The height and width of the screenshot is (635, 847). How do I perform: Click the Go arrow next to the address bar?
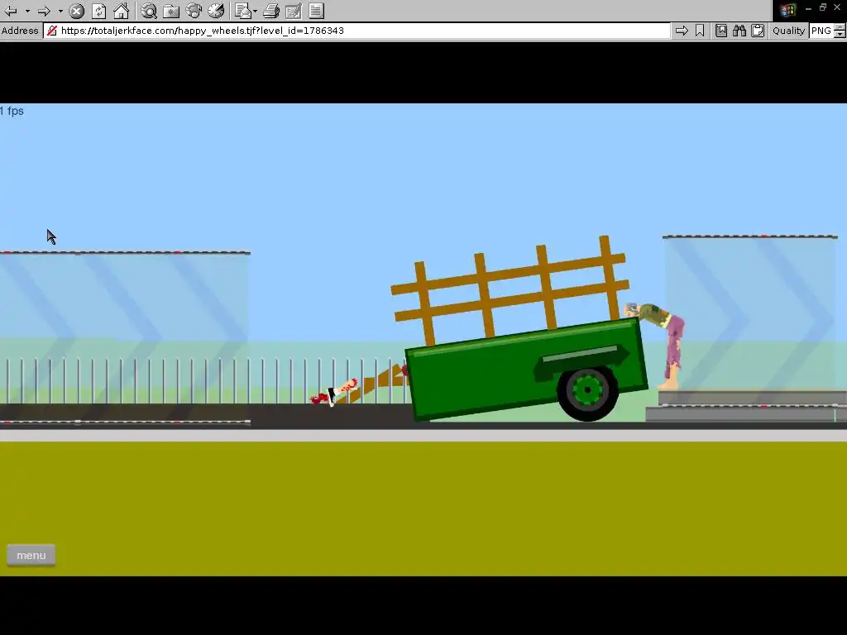point(682,31)
